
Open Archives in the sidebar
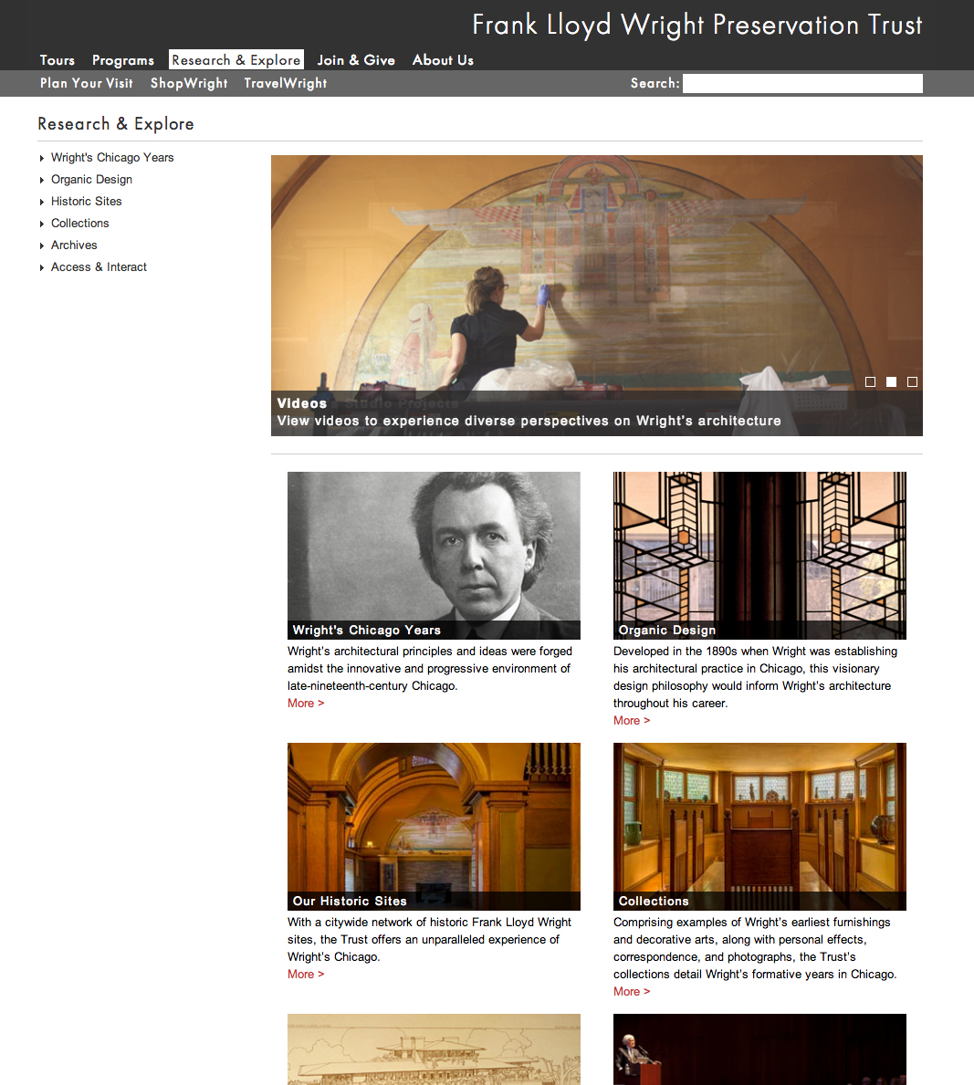coord(74,245)
